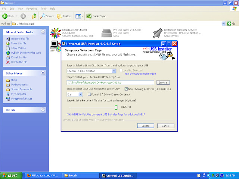Click Browse to choose ISO file

click(x=163, y=82)
